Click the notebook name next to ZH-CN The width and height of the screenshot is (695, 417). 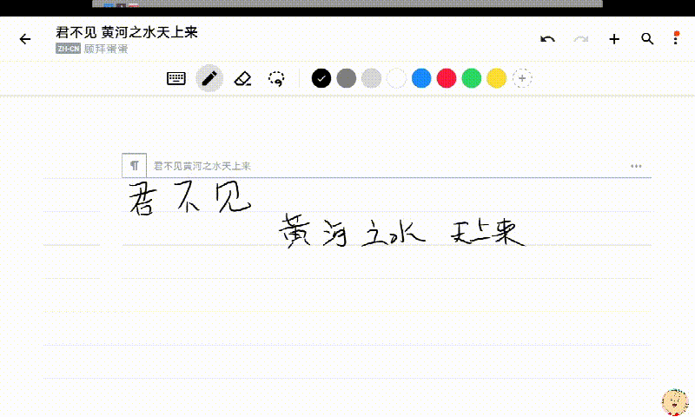click(106, 49)
